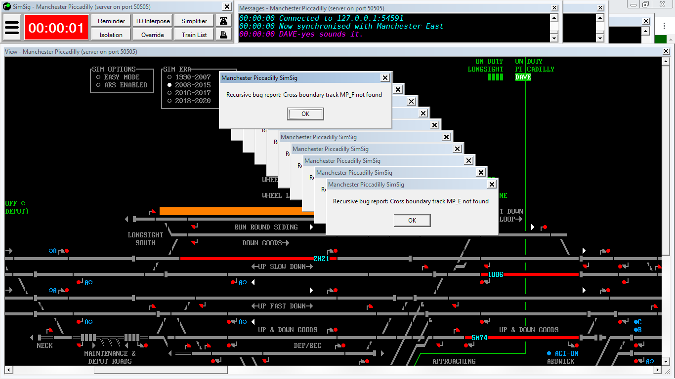Close the SimSig toolbar window
This screenshot has height=379, width=675.
tap(227, 7)
